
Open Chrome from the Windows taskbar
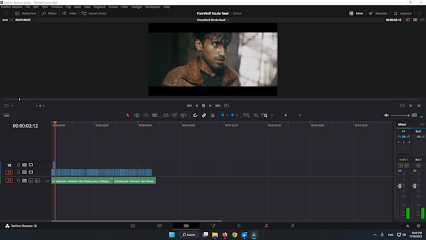click(x=234, y=234)
